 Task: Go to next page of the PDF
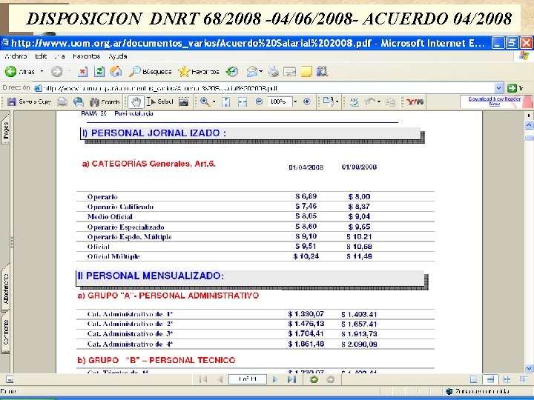(275, 379)
